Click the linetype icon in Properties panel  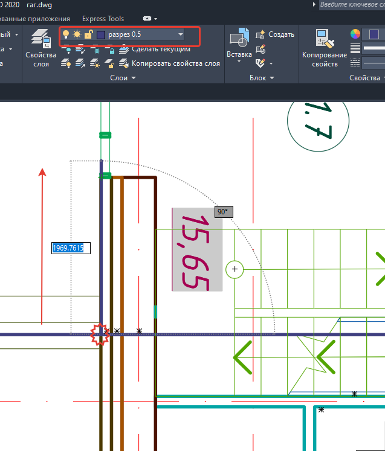(355, 63)
